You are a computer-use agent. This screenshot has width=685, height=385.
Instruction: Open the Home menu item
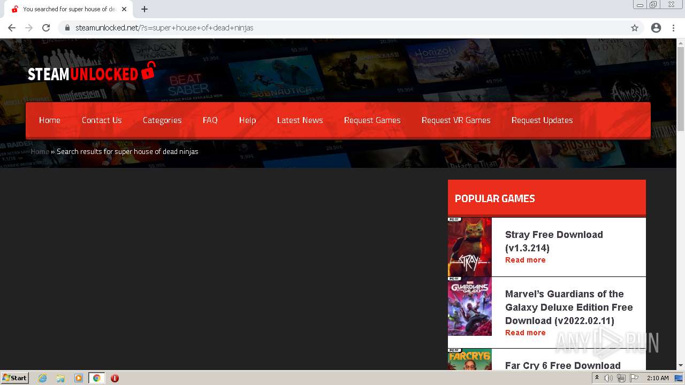point(50,120)
